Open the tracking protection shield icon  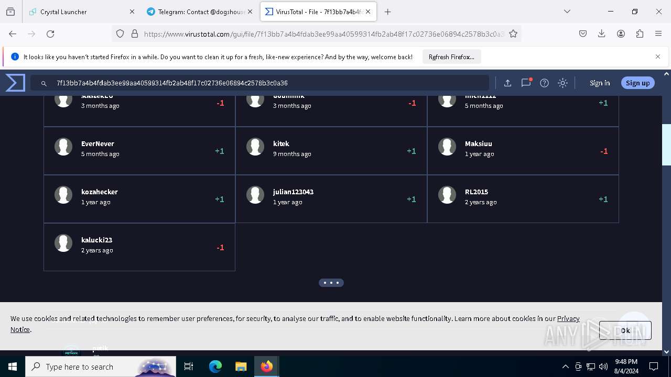[x=120, y=34]
